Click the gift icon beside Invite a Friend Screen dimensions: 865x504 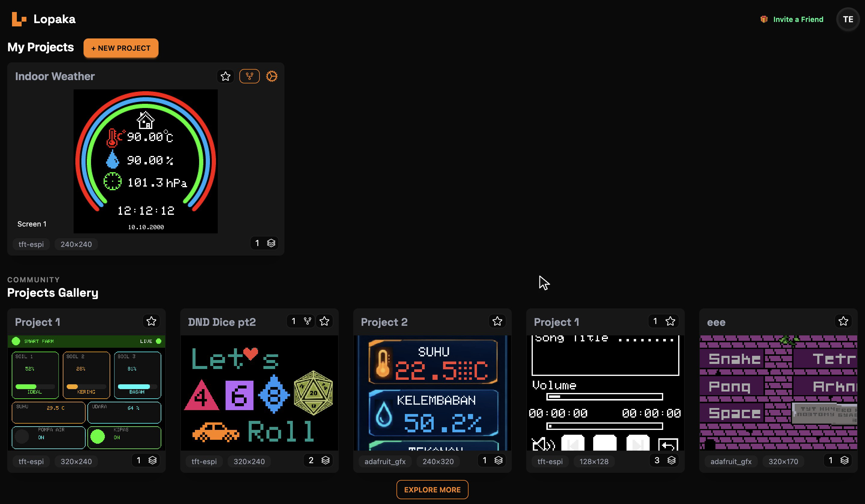click(x=764, y=19)
